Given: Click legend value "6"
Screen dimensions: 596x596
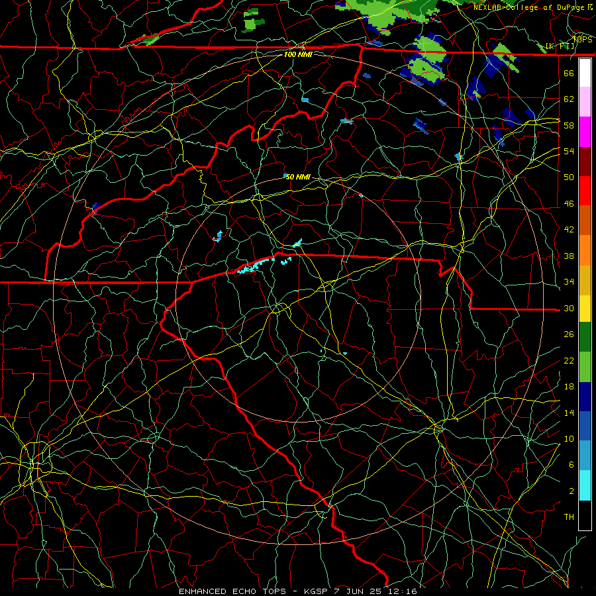Looking at the screenshot, I should pos(571,465).
